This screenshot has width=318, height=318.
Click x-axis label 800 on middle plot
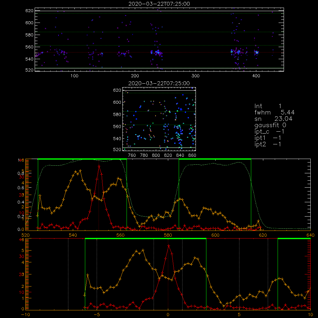click(x=156, y=156)
